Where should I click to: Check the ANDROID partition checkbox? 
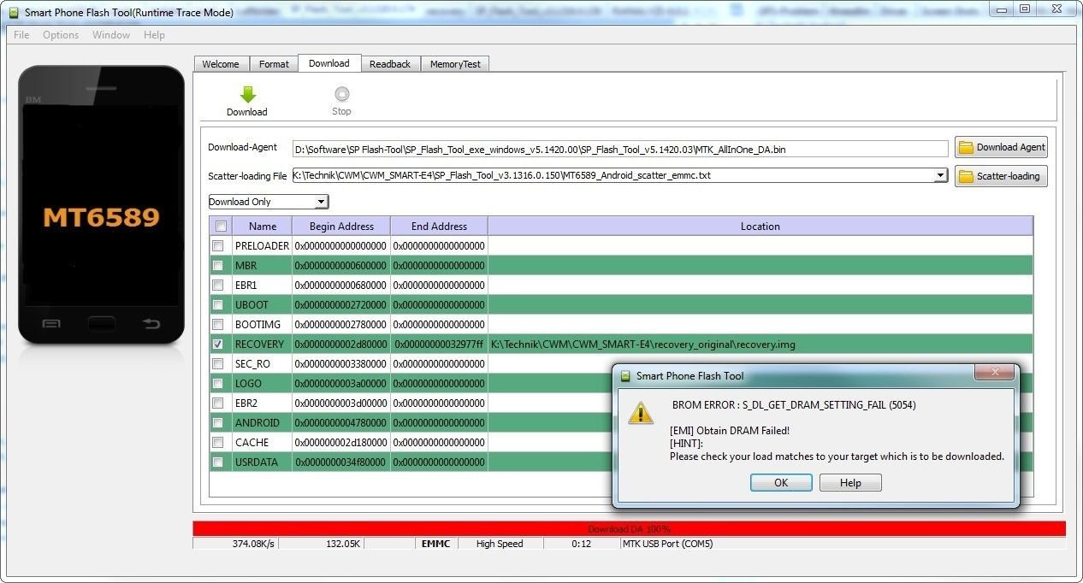coord(218,423)
